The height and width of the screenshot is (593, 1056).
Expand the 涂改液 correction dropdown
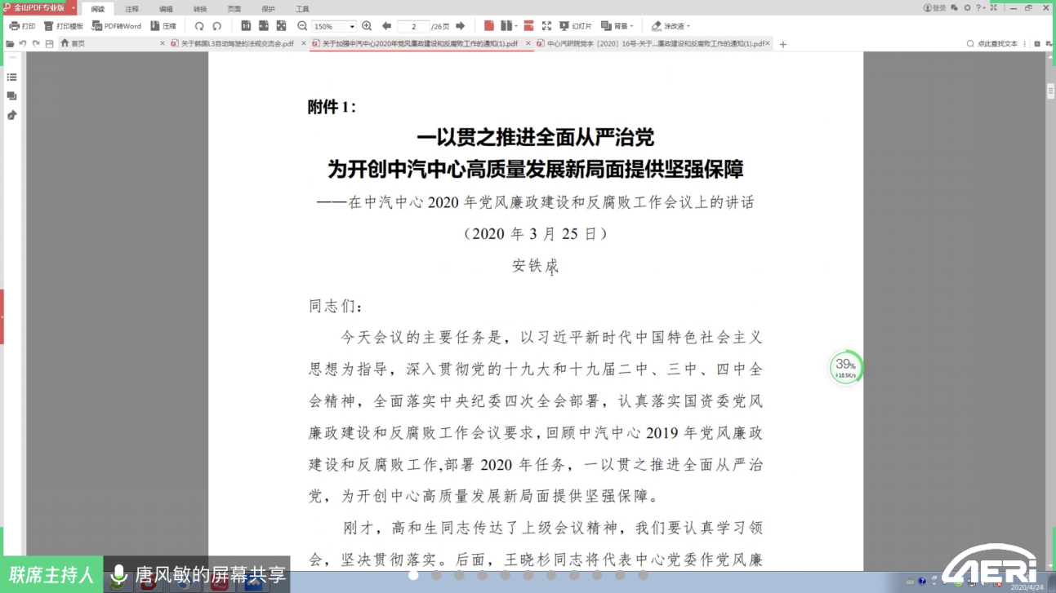671,26
